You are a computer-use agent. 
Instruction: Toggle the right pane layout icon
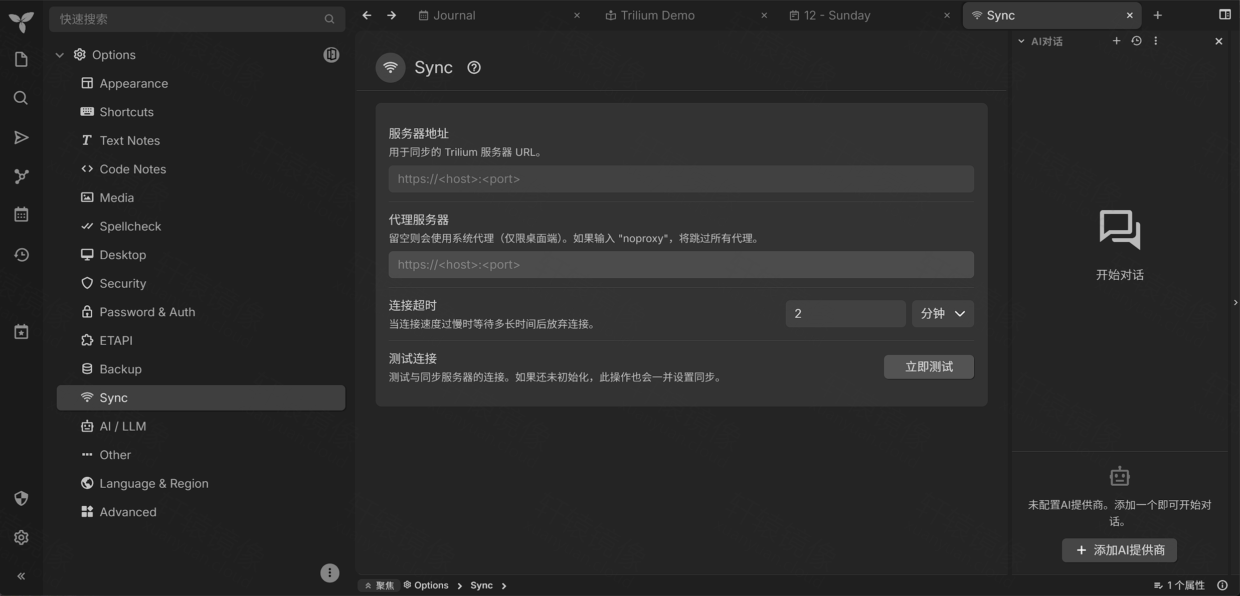click(x=1224, y=15)
